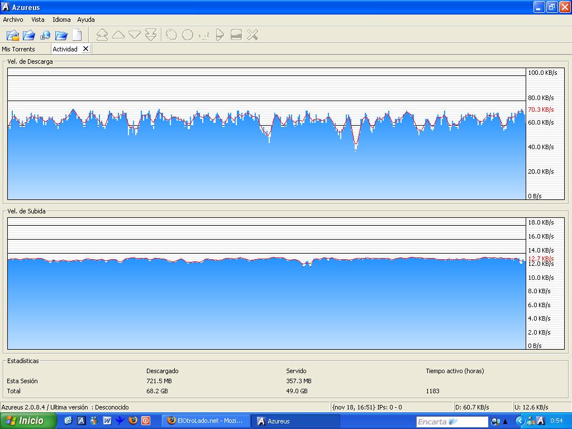This screenshot has height=429, width=572.
Task: Click the stop torrent square icon
Action: [x=236, y=35]
